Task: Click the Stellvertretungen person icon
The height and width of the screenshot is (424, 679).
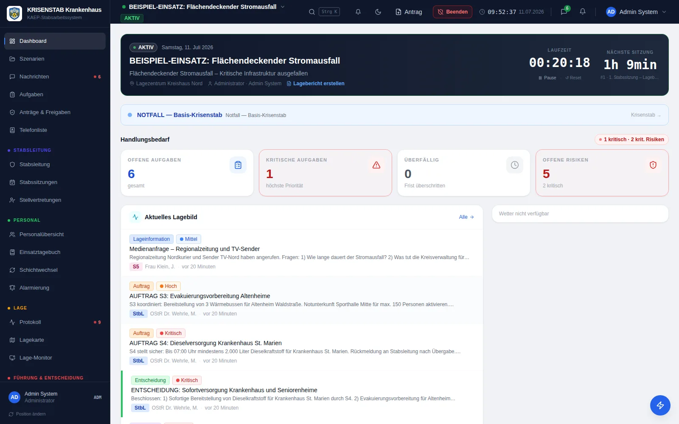Action: point(12,200)
